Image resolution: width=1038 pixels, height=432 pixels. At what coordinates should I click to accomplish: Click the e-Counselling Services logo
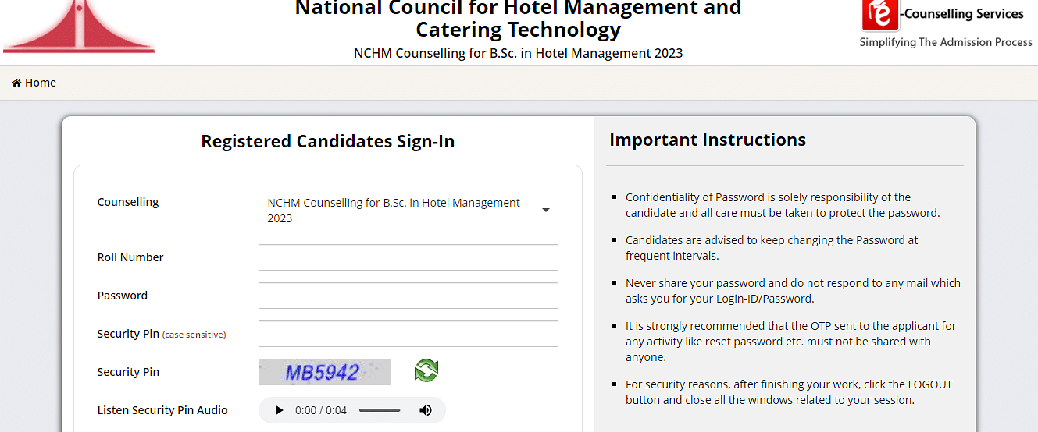pyautogui.click(x=945, y=23)
